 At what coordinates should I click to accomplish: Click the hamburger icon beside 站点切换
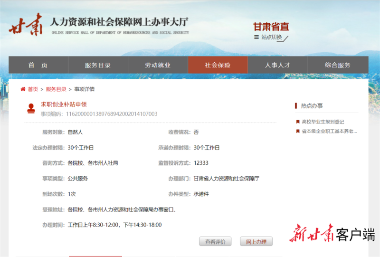coord(256,37)
